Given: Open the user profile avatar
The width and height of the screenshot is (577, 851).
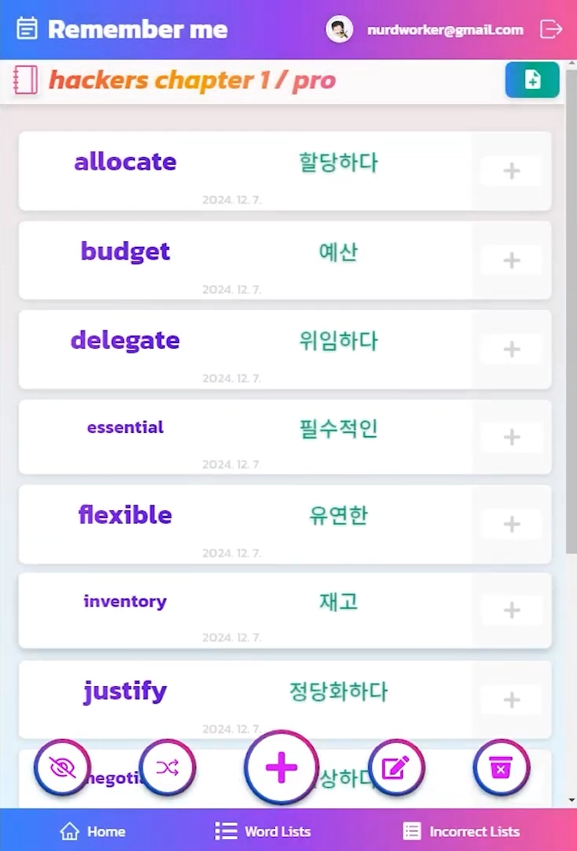Looking at the screenshot, I should [x=339, y=30].
